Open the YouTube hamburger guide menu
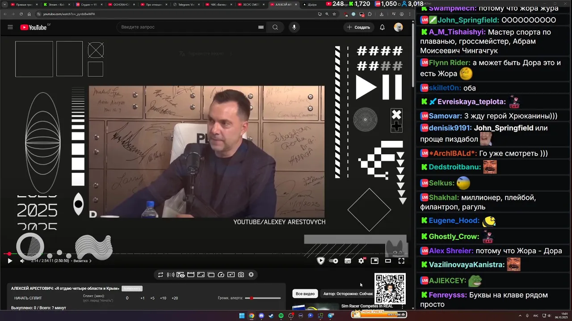This screenshot has width=572, height=321. click(10, 27)
